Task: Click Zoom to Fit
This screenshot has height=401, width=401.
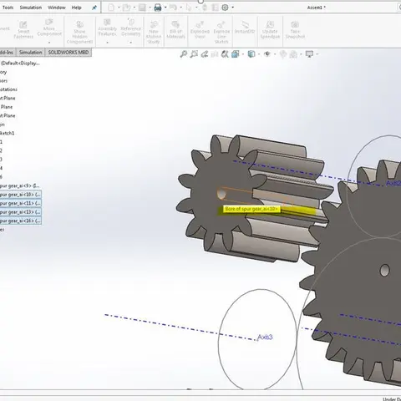Action: pos(184,54)
